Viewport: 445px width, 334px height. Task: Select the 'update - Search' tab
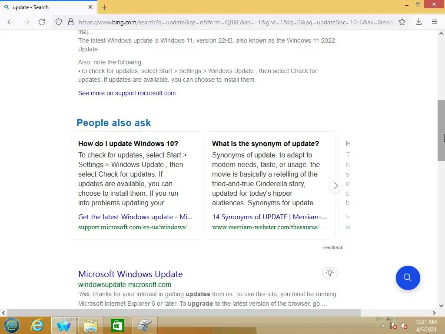click(x=48, y=7)
